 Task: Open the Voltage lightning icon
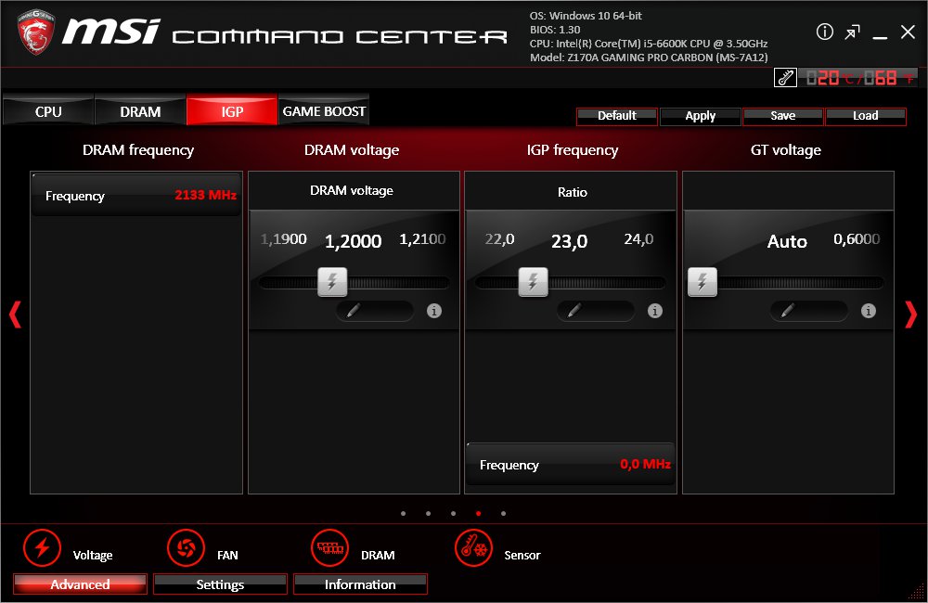pyautogui.click(x=42, y=548)
